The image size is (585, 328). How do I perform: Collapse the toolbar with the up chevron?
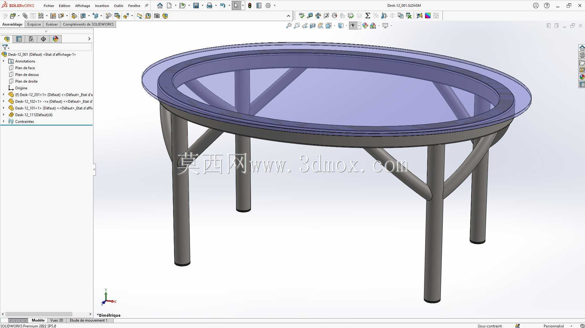pos(289,16)
